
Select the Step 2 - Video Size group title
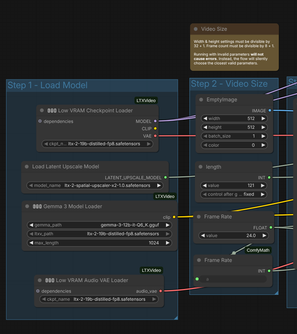[229, 84]
